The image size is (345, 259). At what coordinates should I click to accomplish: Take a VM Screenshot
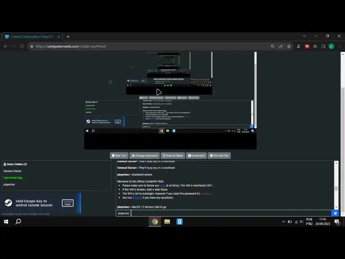(196, 155)
